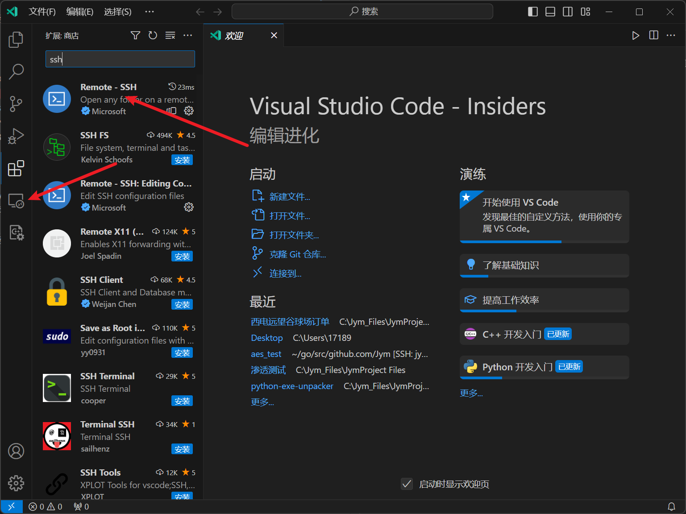The height and width of the screenshot is (514, 686).
Task: Select the Extensions view icon
Action: pos(16,168)
